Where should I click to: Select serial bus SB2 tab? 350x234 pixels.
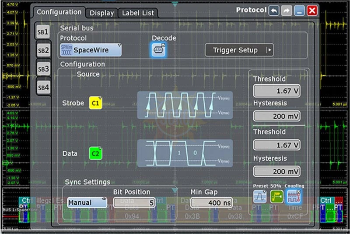(x=43, y=51)
